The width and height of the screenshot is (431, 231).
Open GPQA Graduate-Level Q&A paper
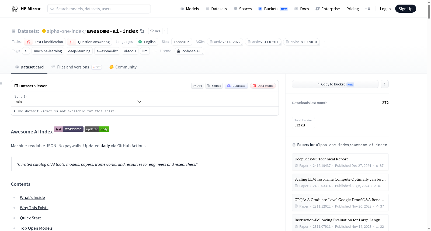[340, 203]
